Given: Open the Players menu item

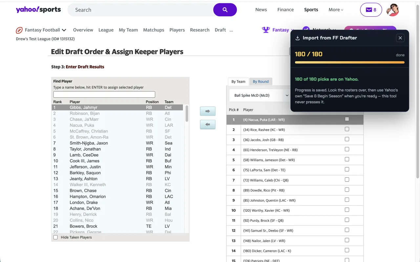Looking at the screenshot, I should pyautogui.click(x=177, y=30).
